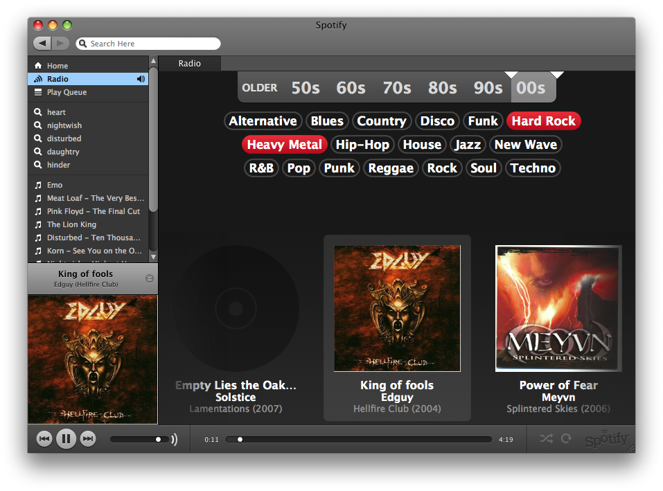Screen dimensions: 663x491
Task: Select the 00s decade
Action: click(531, 88)
